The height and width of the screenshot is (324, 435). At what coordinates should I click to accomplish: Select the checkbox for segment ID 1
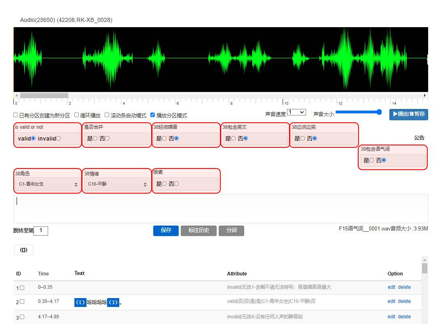click(22, 288)
